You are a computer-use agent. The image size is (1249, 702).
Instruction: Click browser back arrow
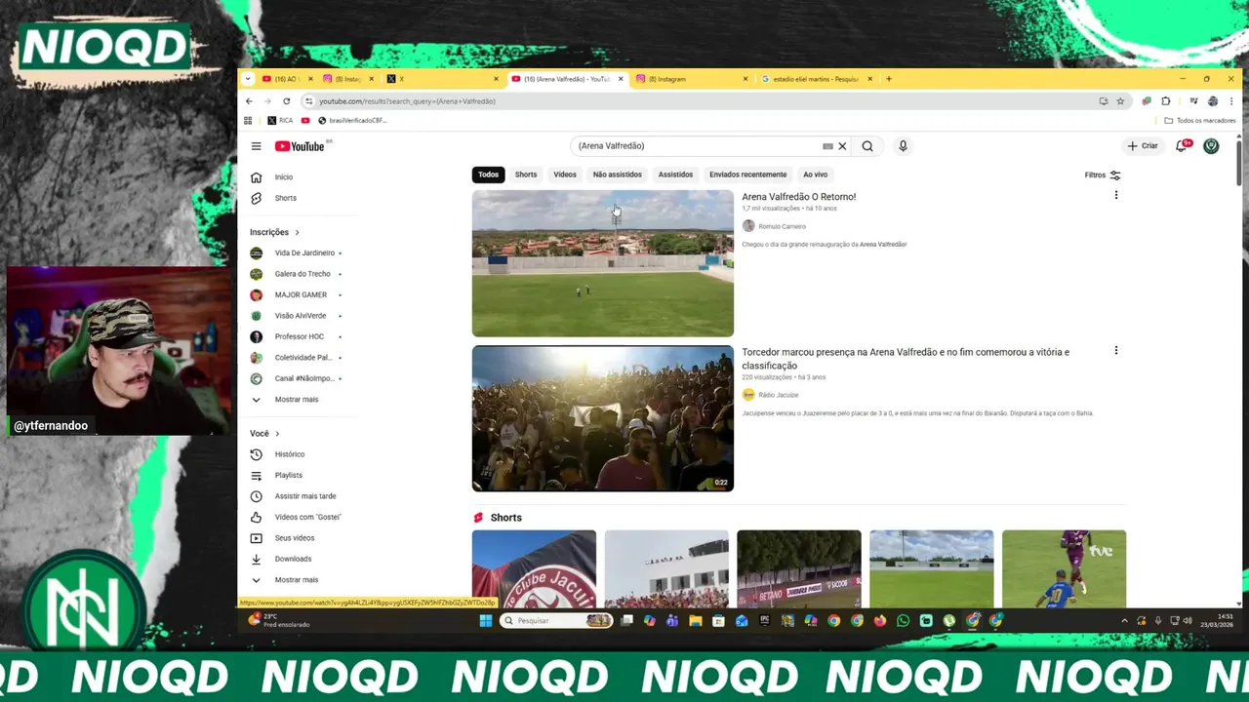pyautogui.click(x=249, y=101)
